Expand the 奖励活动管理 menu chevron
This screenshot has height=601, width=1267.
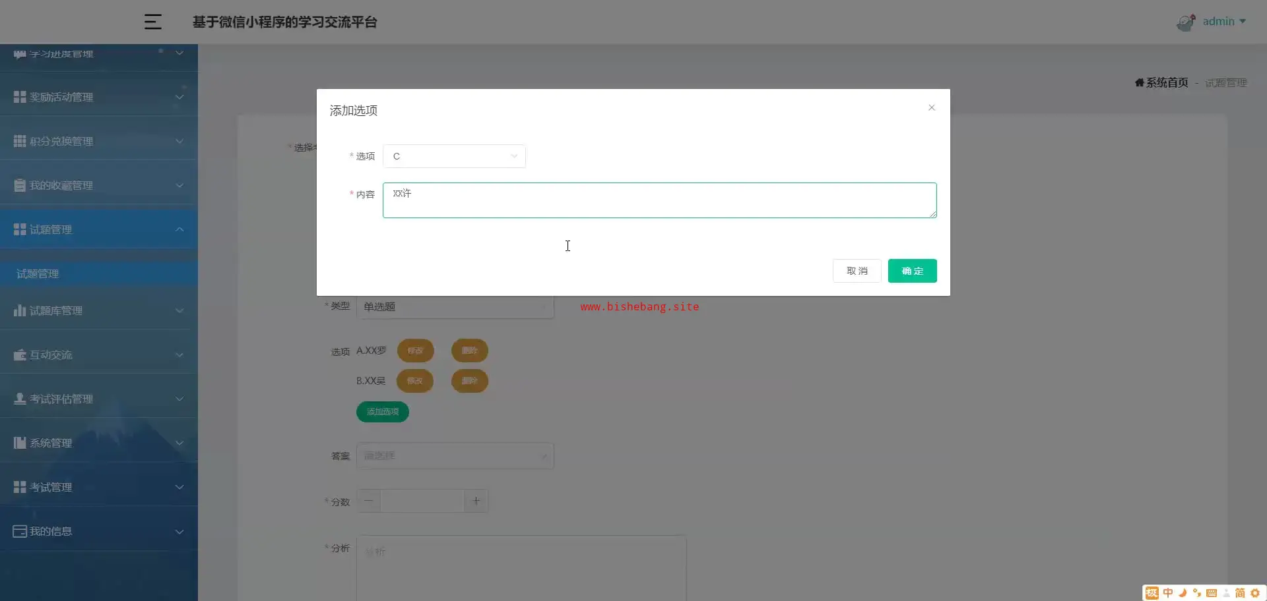(179, 97)
